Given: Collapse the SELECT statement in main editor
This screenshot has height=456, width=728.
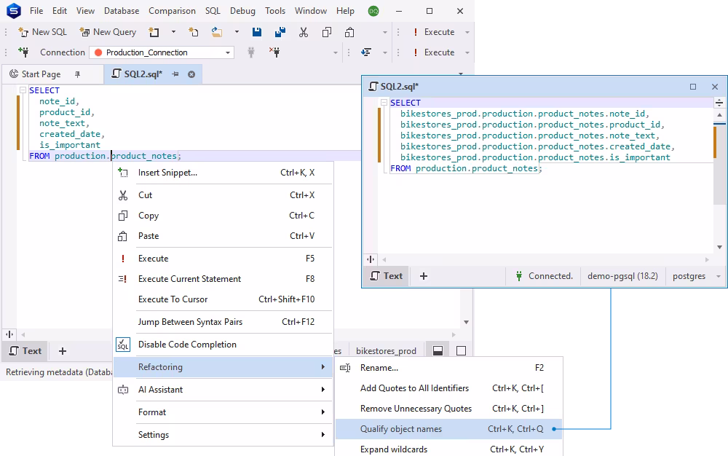Looking at the screenshot, I should coord(23,90).
